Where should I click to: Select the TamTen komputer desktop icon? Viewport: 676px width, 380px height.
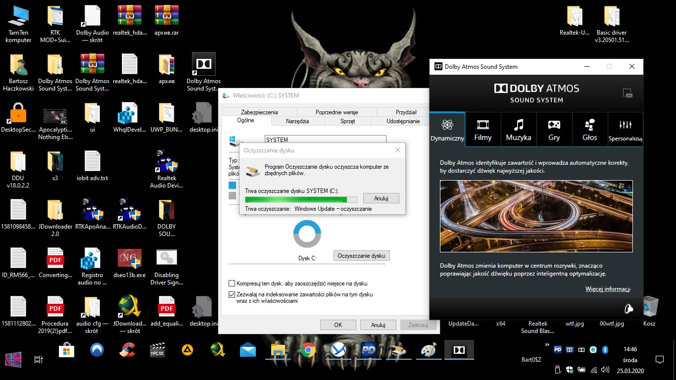point(18,25)
